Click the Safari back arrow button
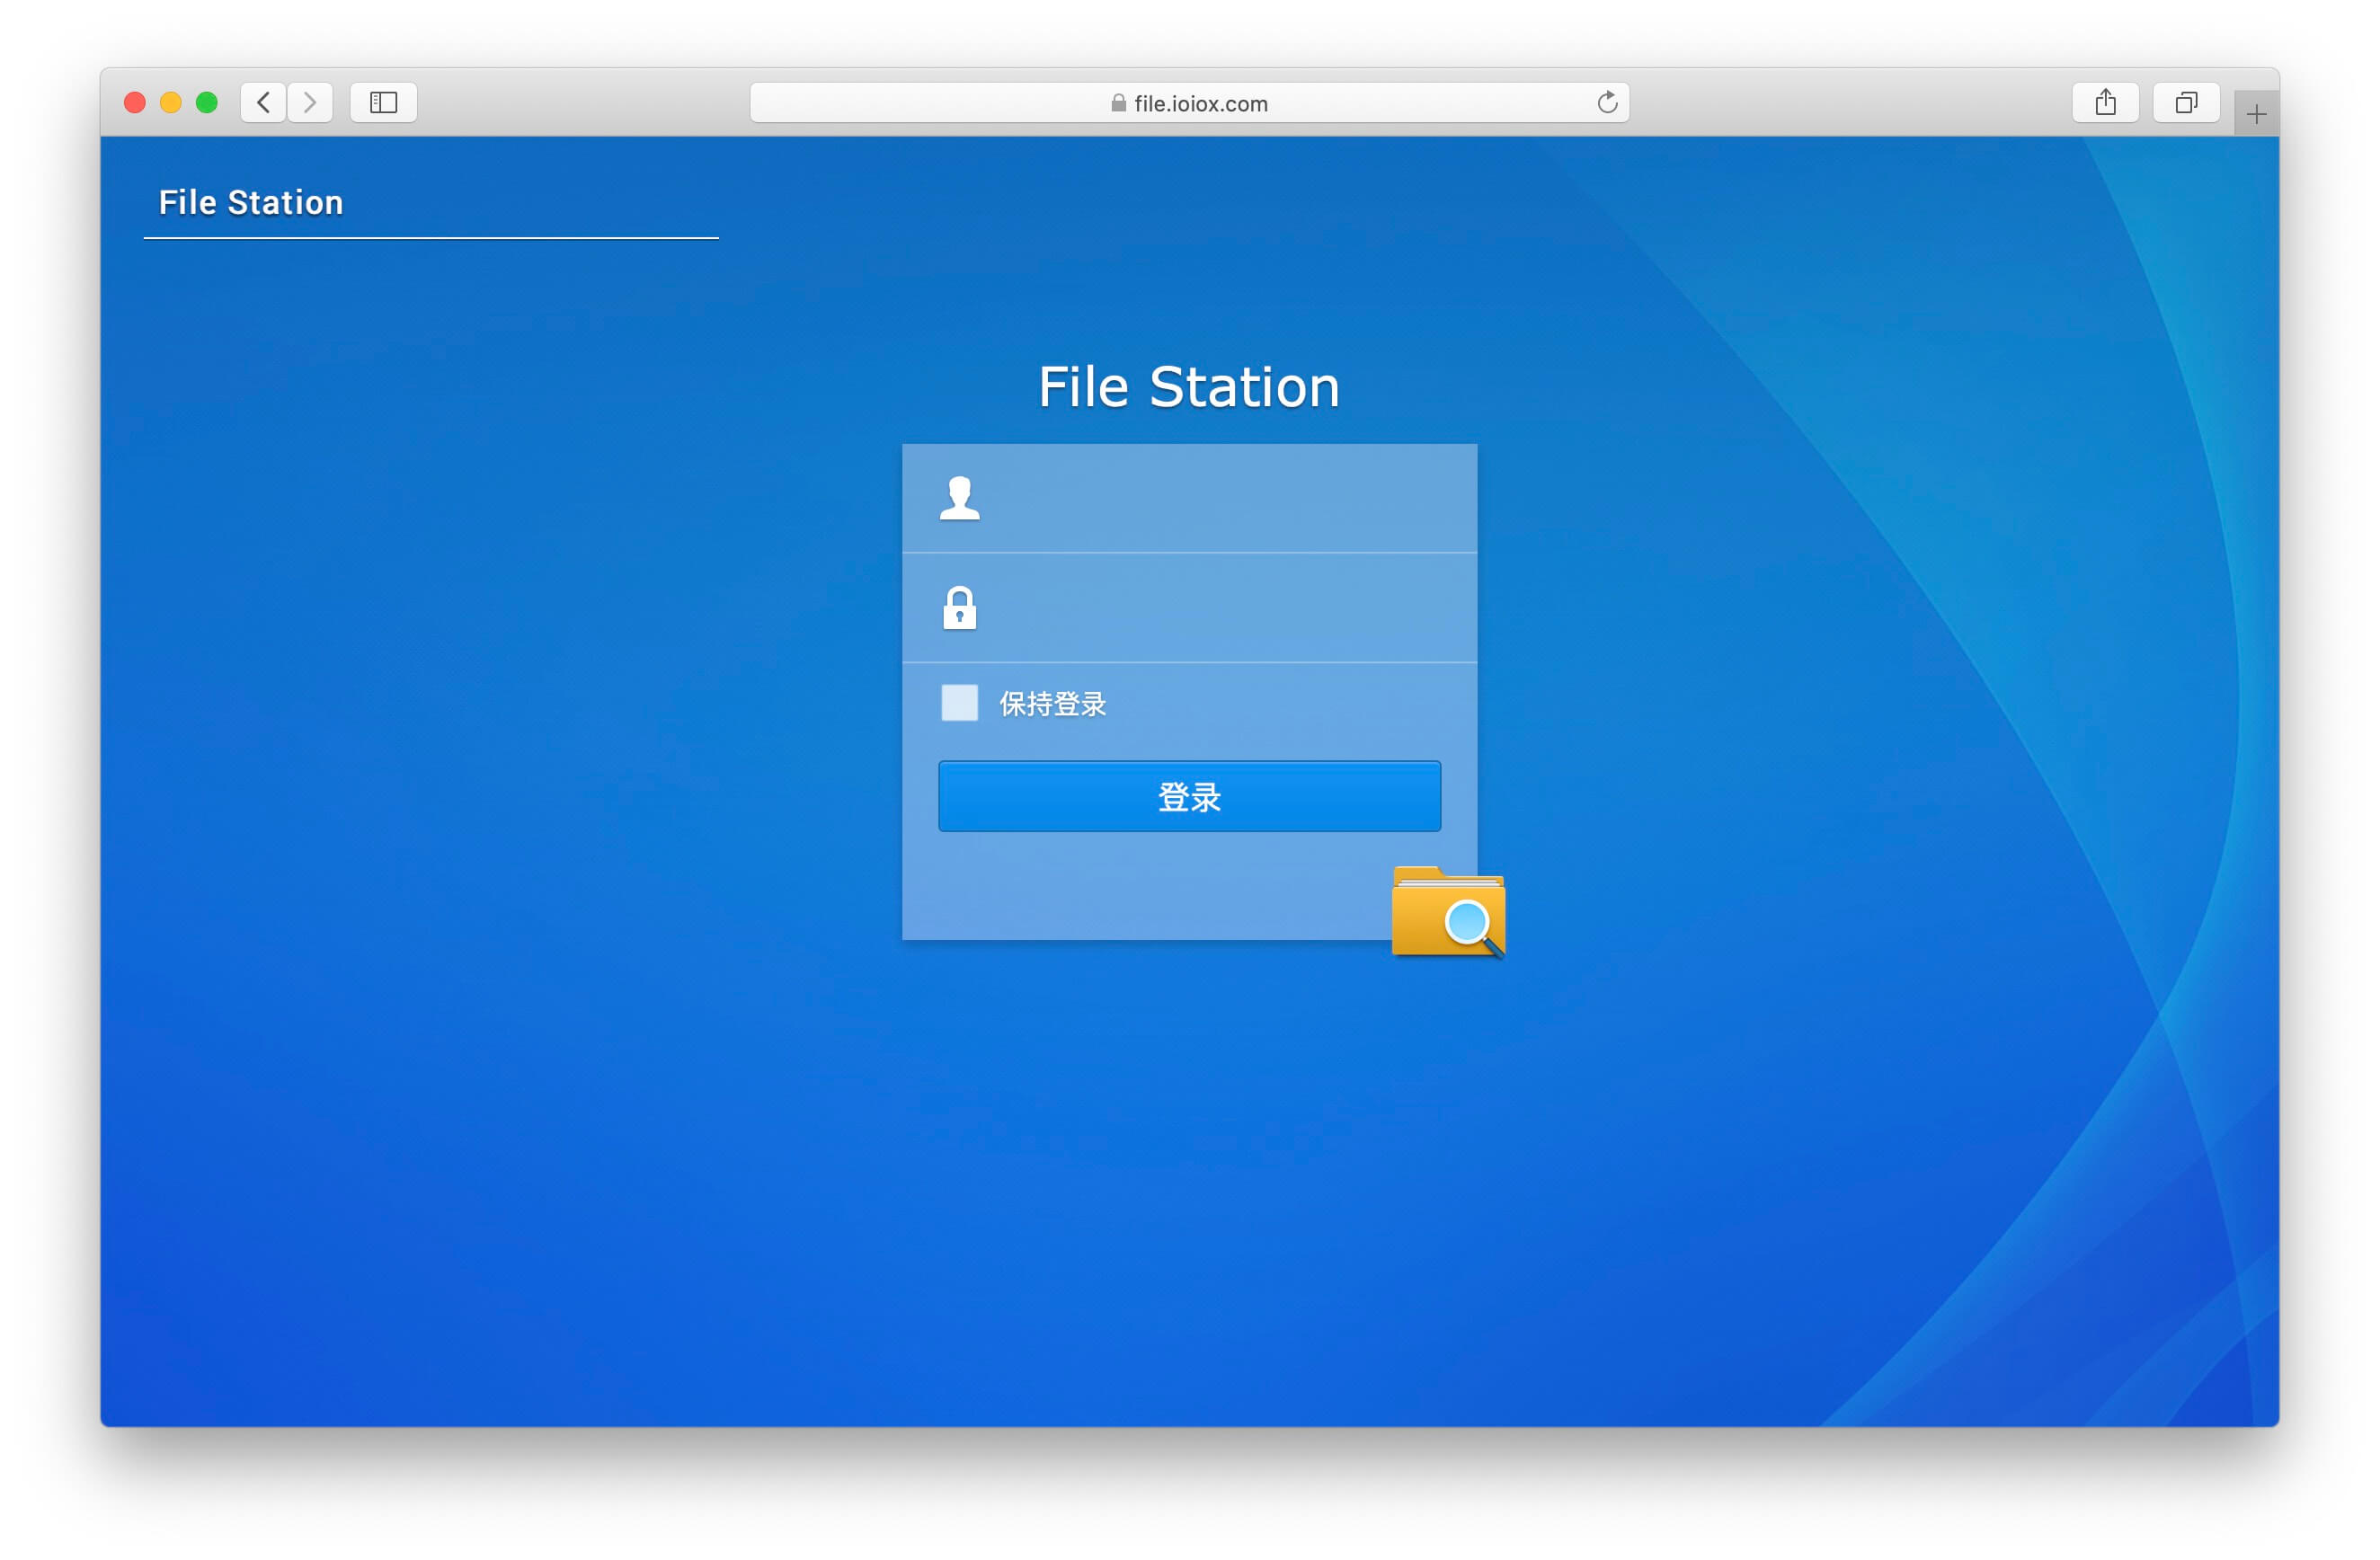This screenshot has height=1560, width=2380. click(264, 102)
